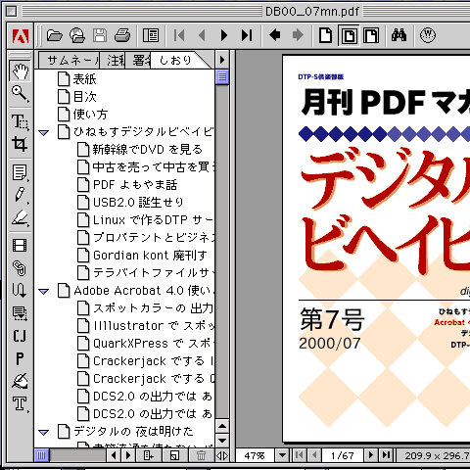470x470 pixels.
Task: Select the Highlight text tool
Action: [x=20, y=217]
